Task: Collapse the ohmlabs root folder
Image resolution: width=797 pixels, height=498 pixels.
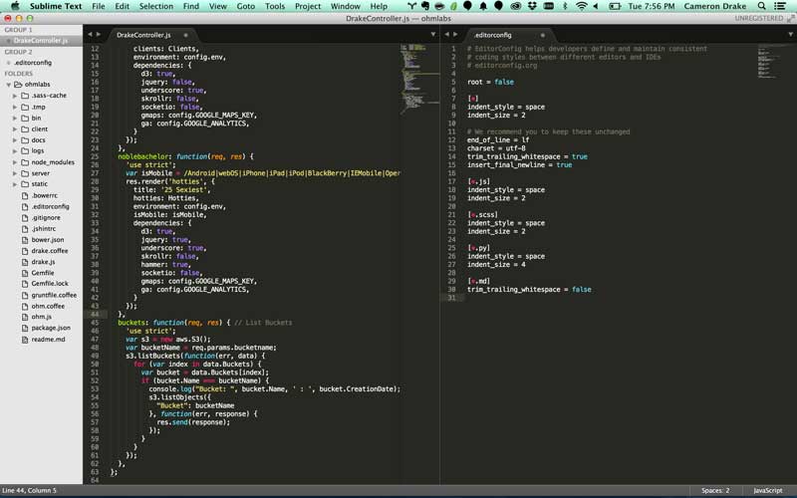Action: tap(9, 85)
